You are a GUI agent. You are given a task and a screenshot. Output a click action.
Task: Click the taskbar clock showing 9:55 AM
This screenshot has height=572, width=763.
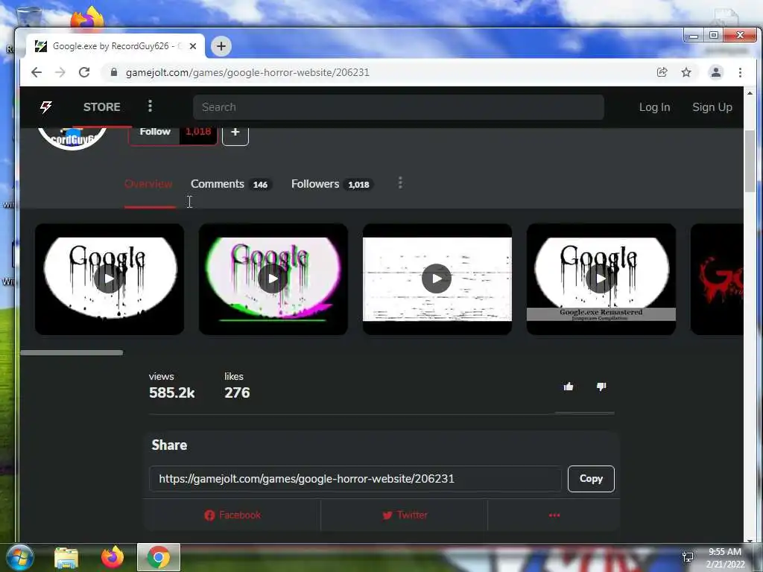(x=726, y=558)
